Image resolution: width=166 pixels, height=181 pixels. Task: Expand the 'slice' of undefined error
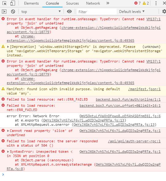point(8,131)
